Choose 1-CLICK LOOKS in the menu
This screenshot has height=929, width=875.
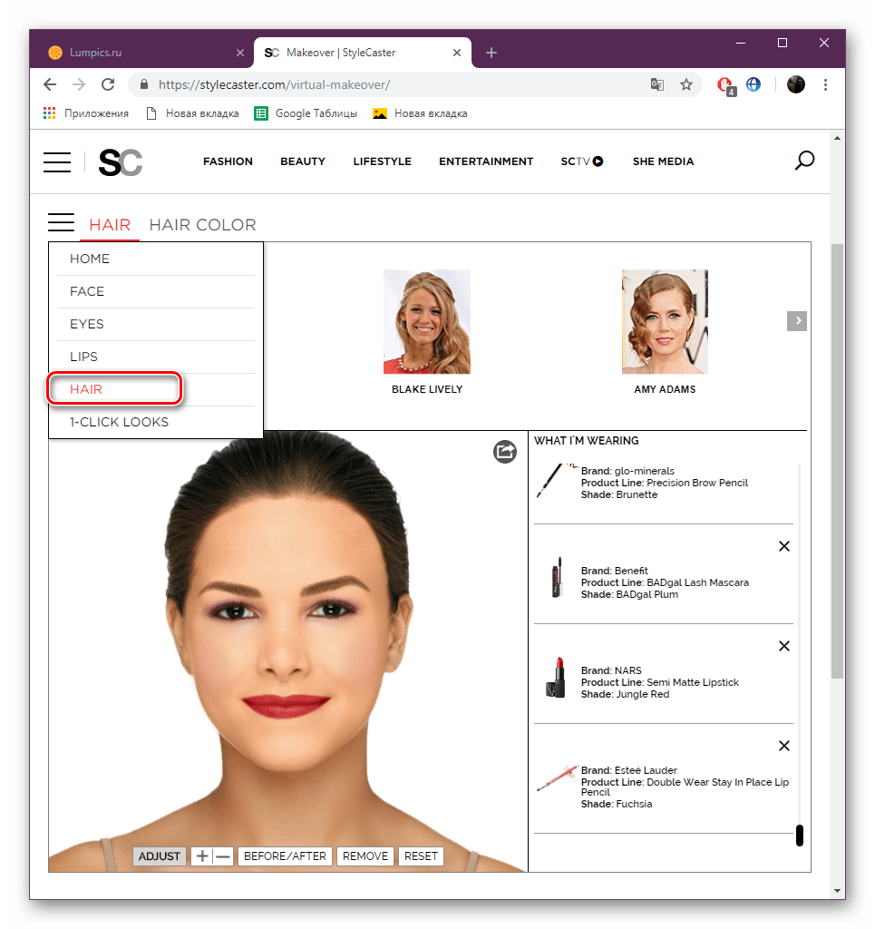(156, 422)
